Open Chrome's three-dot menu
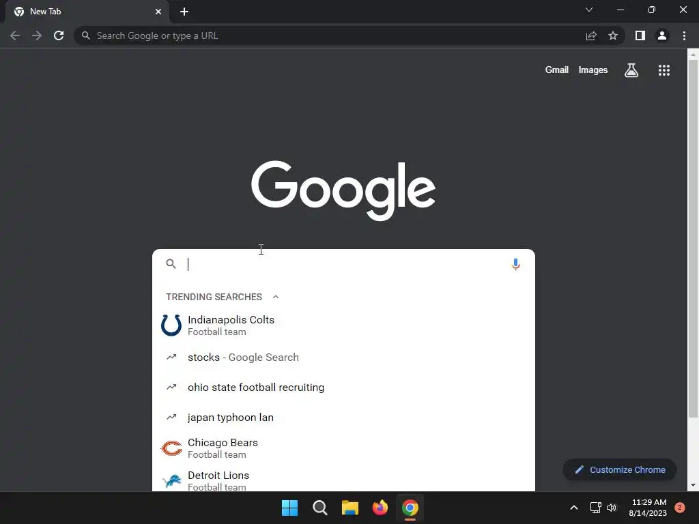This screenshot has width=699, height=524. (684, 35)
